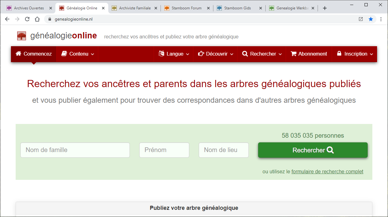
Task: Click the magnifier icon beside Rechercher menu
Action: (x=245, y=54)
